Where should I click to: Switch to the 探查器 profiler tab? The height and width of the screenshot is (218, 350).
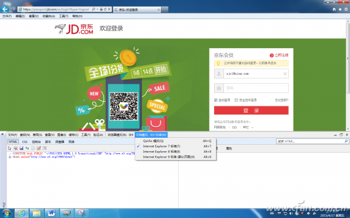click(60, 142)
